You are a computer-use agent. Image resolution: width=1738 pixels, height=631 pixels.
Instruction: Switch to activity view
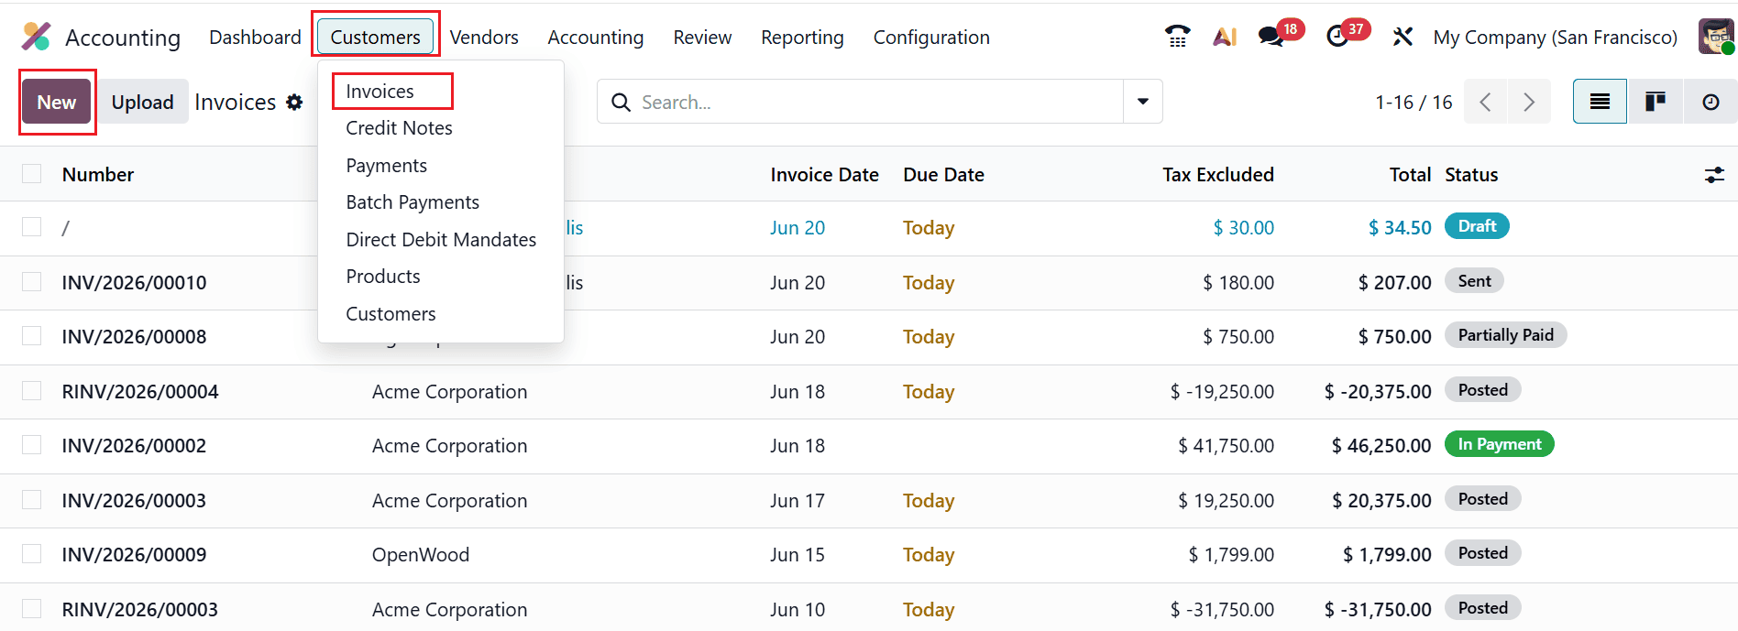[1710, 102]
